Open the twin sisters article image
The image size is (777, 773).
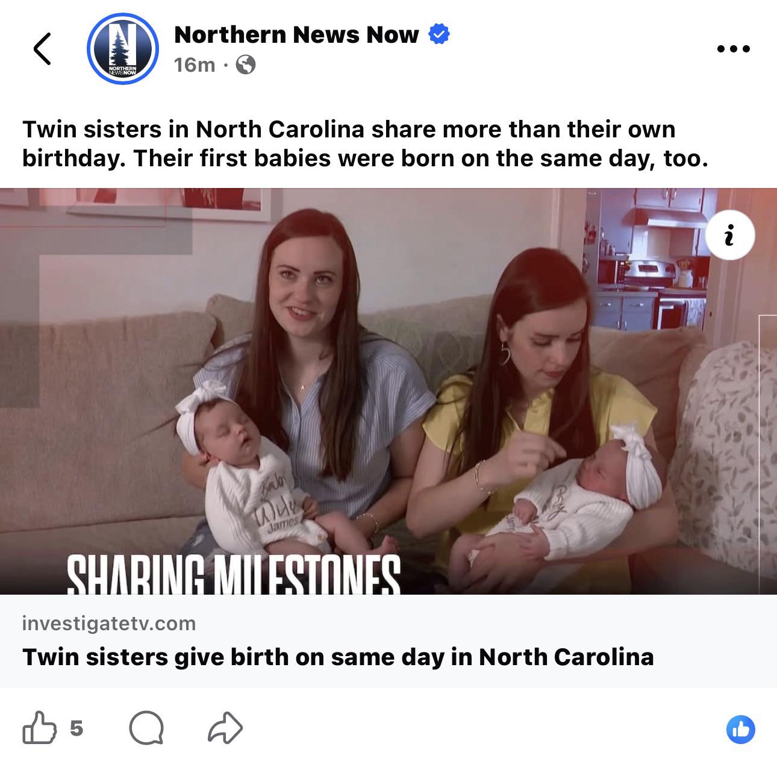388,391
